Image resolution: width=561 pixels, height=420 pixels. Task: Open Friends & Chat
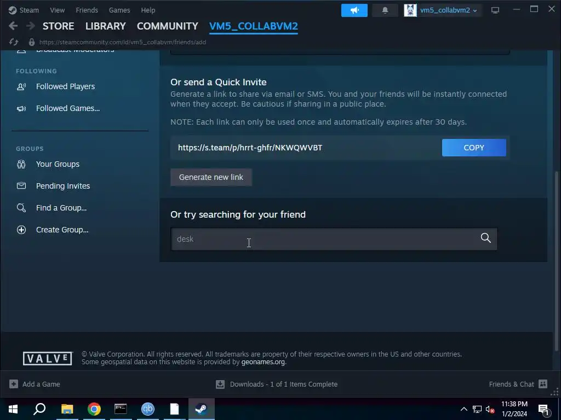511,384
